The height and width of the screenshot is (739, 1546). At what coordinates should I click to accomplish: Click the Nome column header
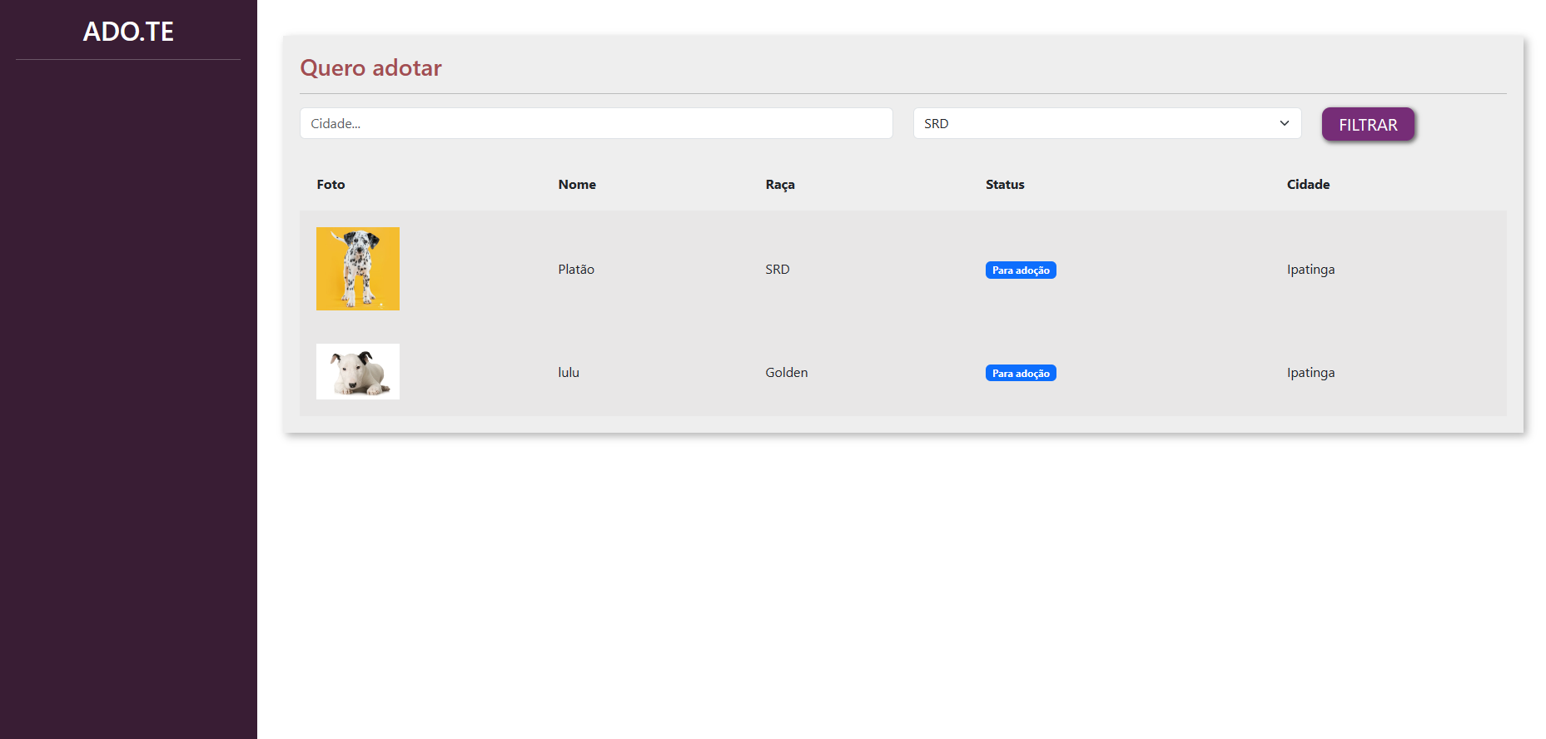point(577,184)
